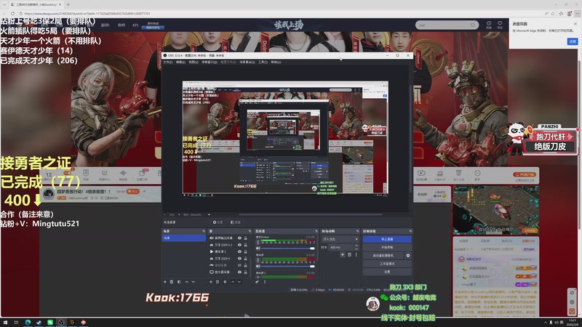Image resolution: width=582 pixels, height=327 pixels.
Task: Toggle visibility of 显示器采集 source
Action: point(239,272)
